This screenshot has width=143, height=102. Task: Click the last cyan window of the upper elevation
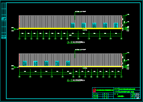pyautogui.click(x=116, y=25)
